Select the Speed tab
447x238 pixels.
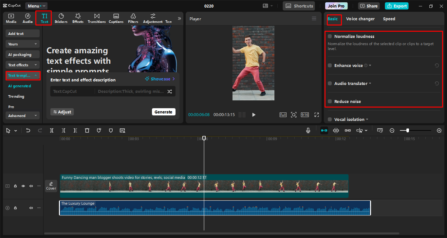389,19
